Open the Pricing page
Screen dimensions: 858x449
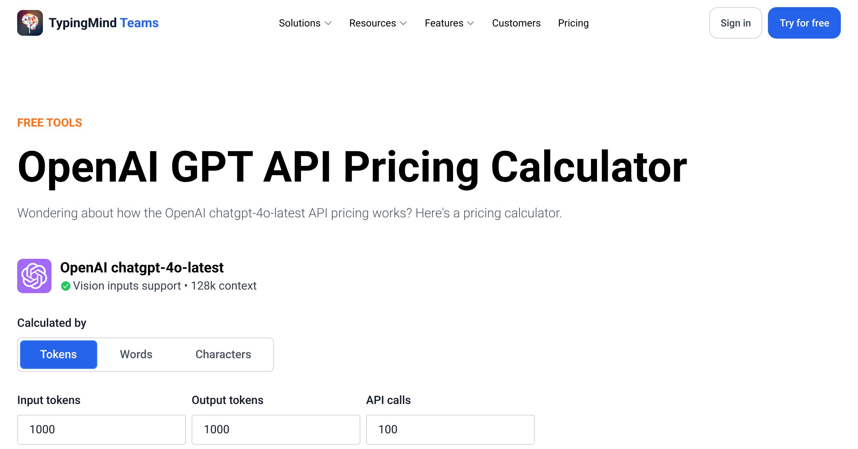[573, 23]
